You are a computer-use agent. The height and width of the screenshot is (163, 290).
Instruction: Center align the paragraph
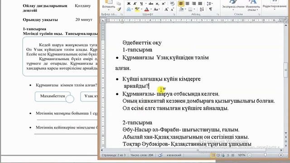point(187,4)
